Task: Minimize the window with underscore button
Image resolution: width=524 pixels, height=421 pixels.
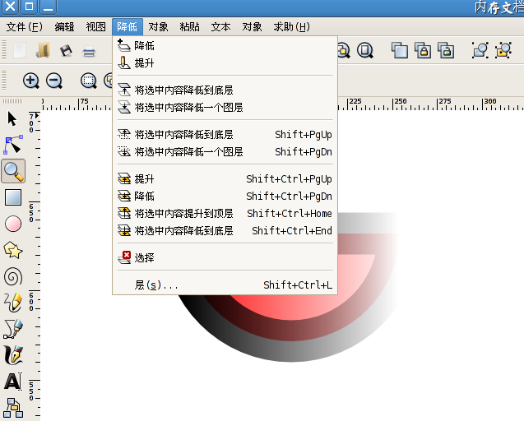Action: (x=48, y=7)
